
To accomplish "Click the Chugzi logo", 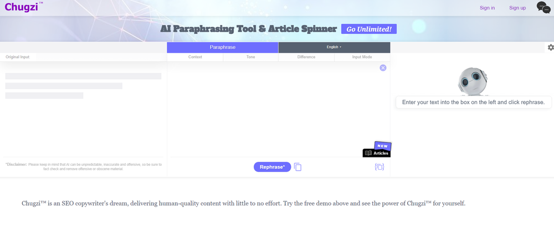I will [22, 7].
